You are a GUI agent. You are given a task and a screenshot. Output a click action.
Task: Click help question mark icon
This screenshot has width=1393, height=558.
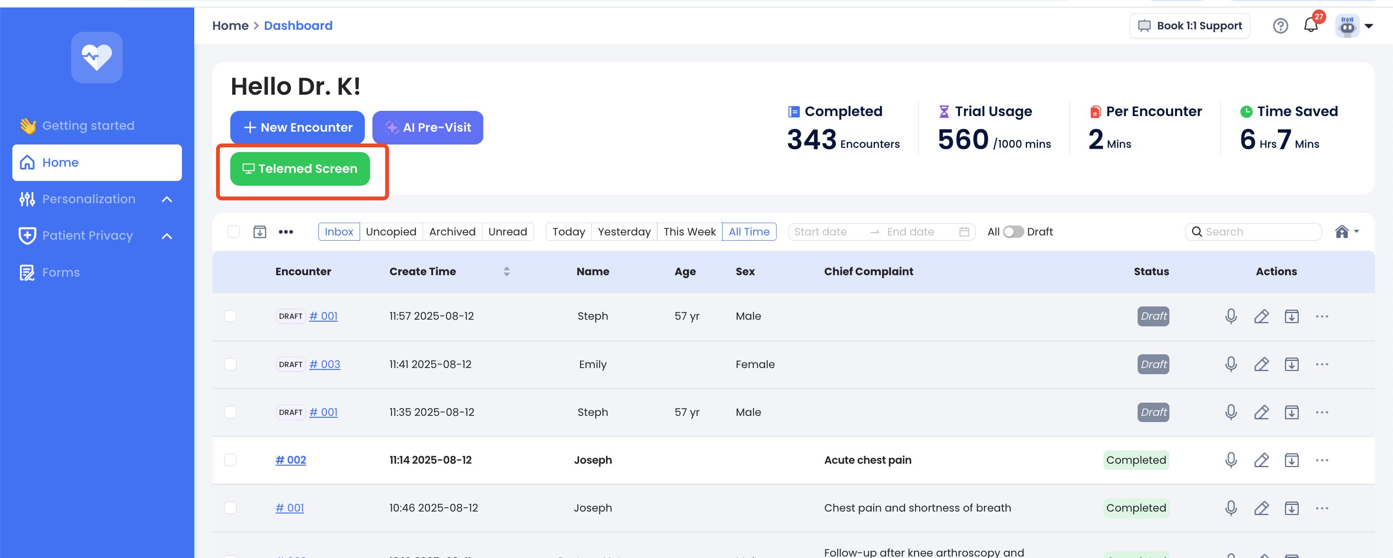pyautogui.click(x=1280, y=26)
